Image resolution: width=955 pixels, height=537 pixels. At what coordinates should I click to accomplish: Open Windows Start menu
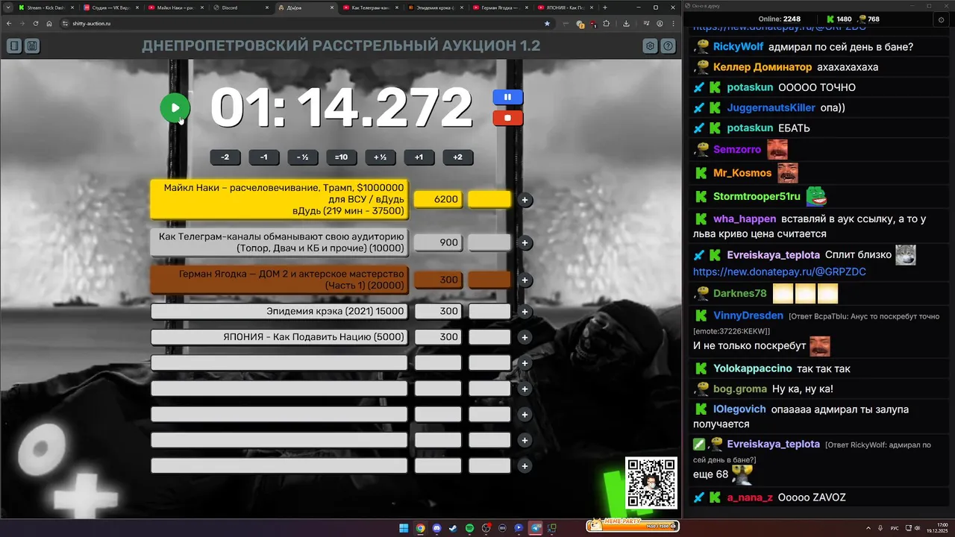(404, 528)
